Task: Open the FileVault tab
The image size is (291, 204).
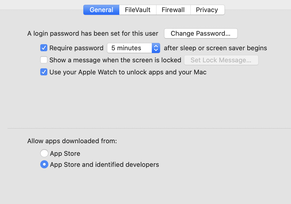Action: click(138, 10)
